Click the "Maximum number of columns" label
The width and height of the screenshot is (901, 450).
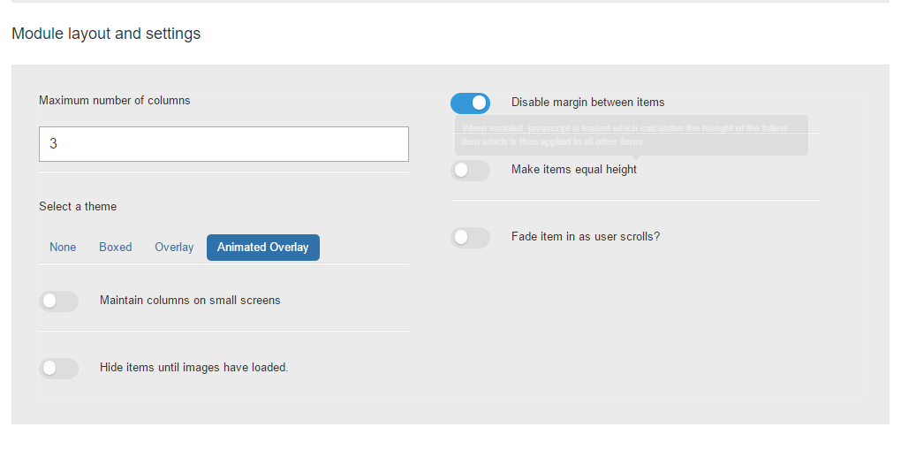coord(114,101)
